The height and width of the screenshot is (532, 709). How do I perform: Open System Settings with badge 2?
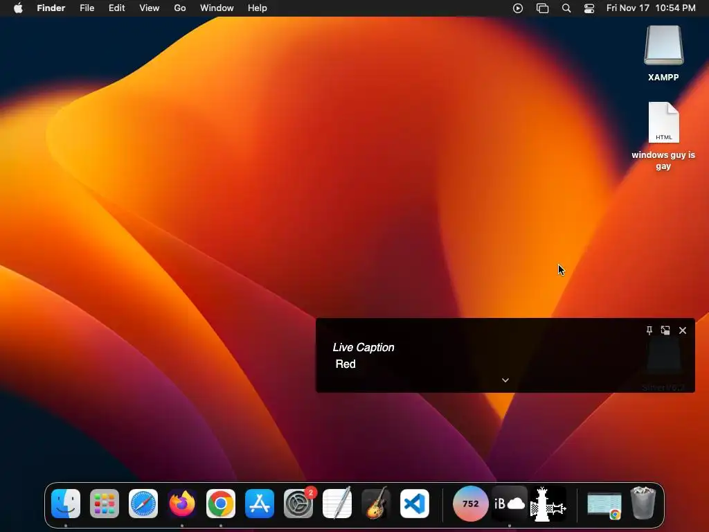298,504
